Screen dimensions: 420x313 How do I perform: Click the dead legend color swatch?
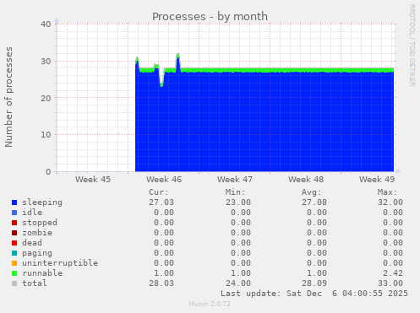pos(14,243)
